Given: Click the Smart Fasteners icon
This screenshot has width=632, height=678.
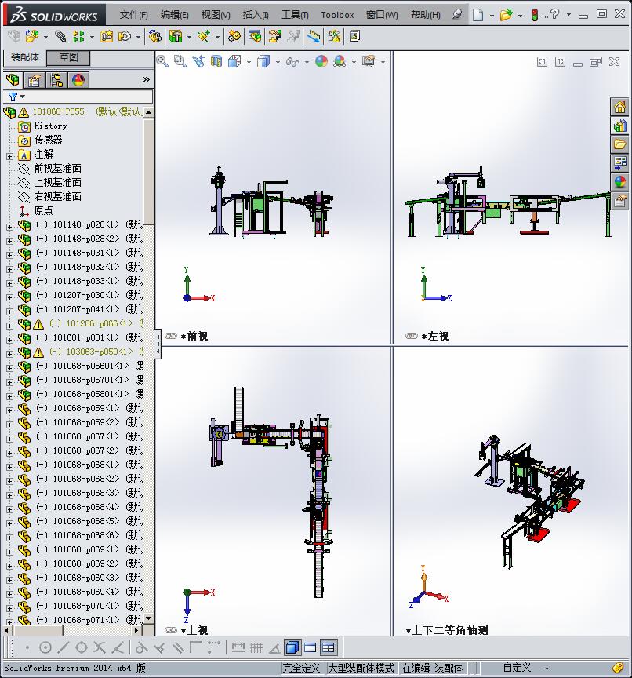Looking at the screenshot, I should click(107, 36).
